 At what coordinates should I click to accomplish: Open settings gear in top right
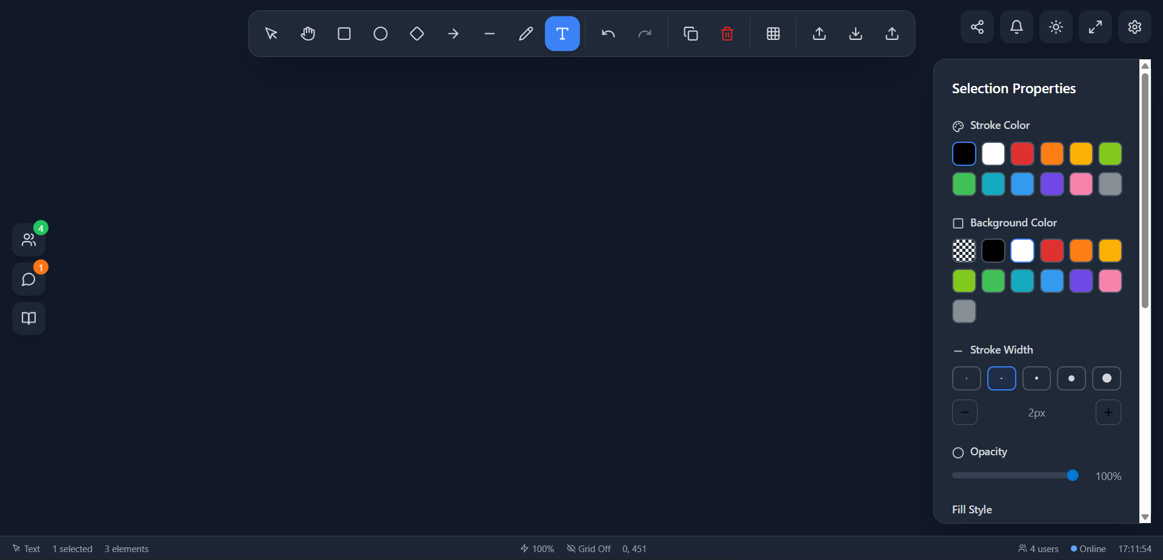(1135, 27)
